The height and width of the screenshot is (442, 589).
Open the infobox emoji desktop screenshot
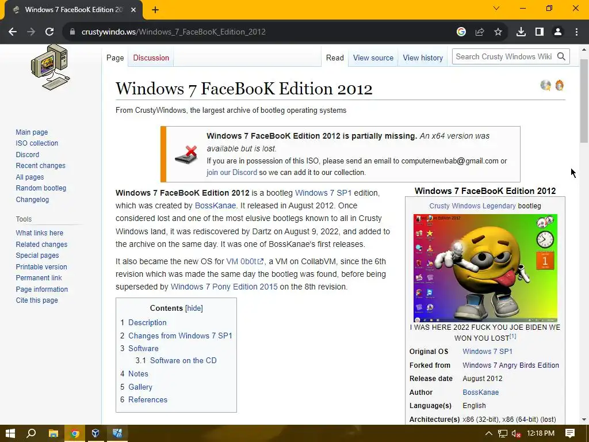click(x=485, y=268)
